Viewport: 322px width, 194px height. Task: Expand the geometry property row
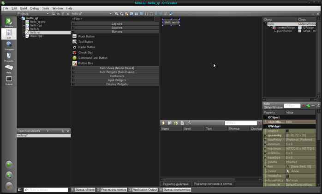(265, 135)
